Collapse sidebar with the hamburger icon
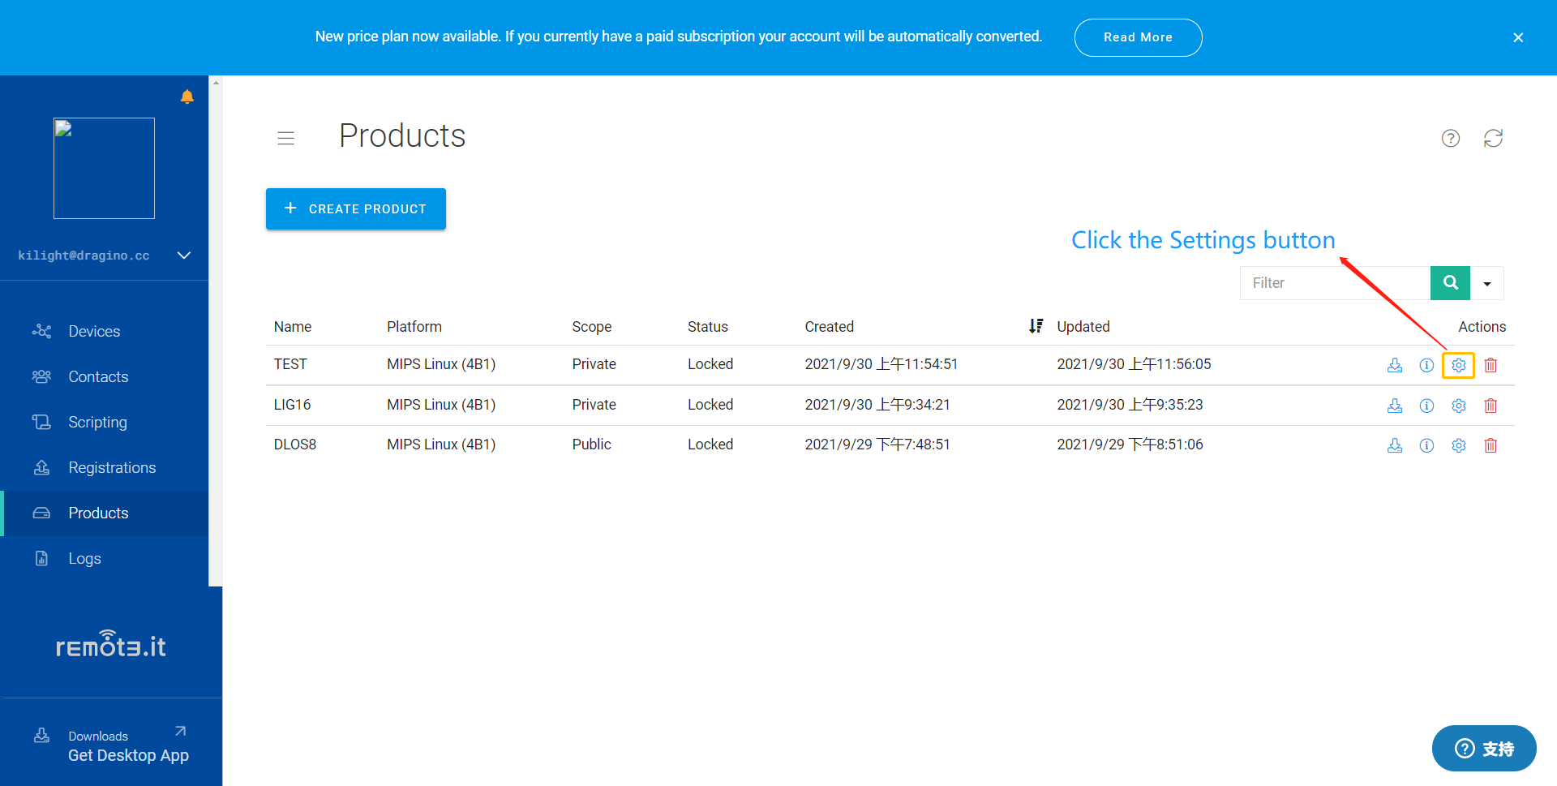This screenshot has width=1557, height=786. coord(285,138)
